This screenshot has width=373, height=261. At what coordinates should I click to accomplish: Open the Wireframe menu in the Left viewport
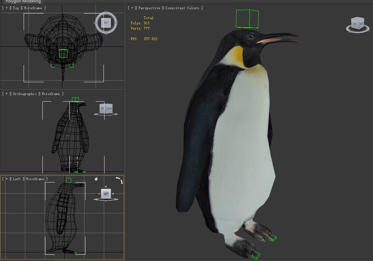[x=35, y=179]
